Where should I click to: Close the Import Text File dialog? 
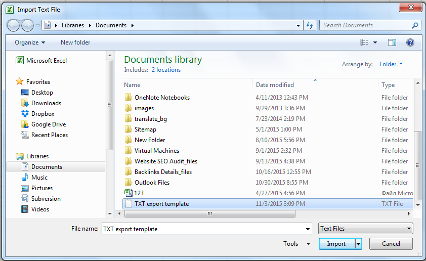410,7
